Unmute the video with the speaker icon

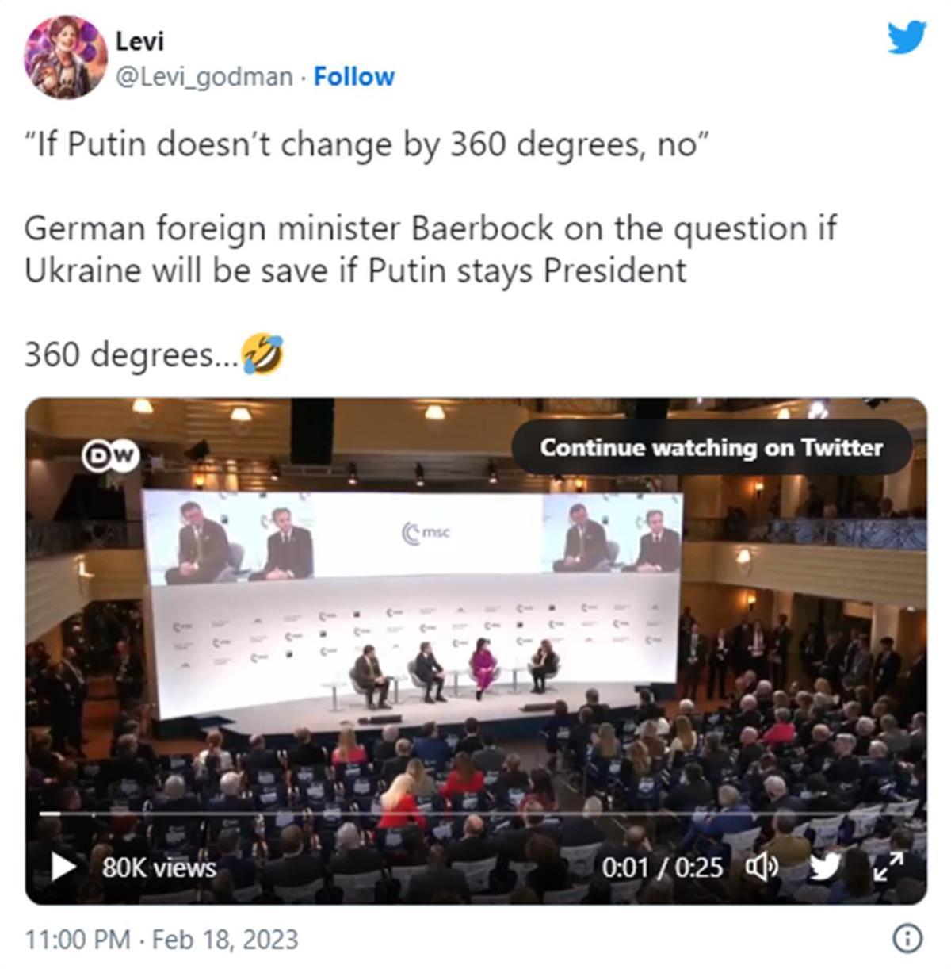click(762, 868)
